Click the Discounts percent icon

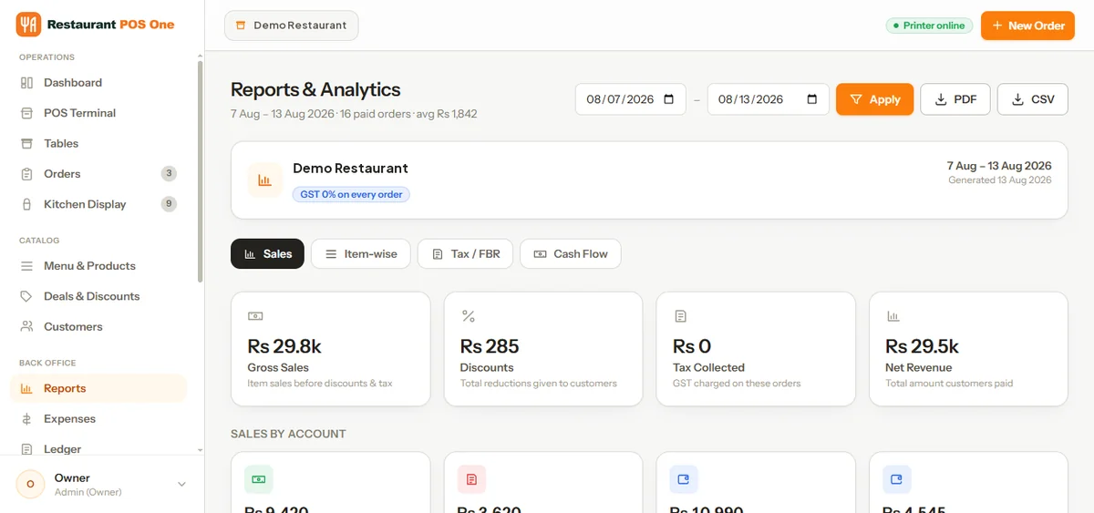click(468, 316)
